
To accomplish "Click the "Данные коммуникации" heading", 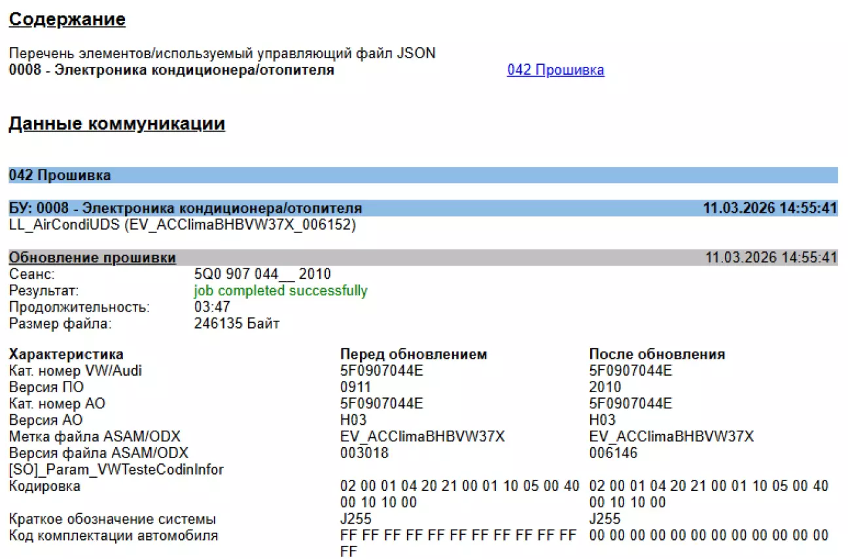I will point(116,124).
